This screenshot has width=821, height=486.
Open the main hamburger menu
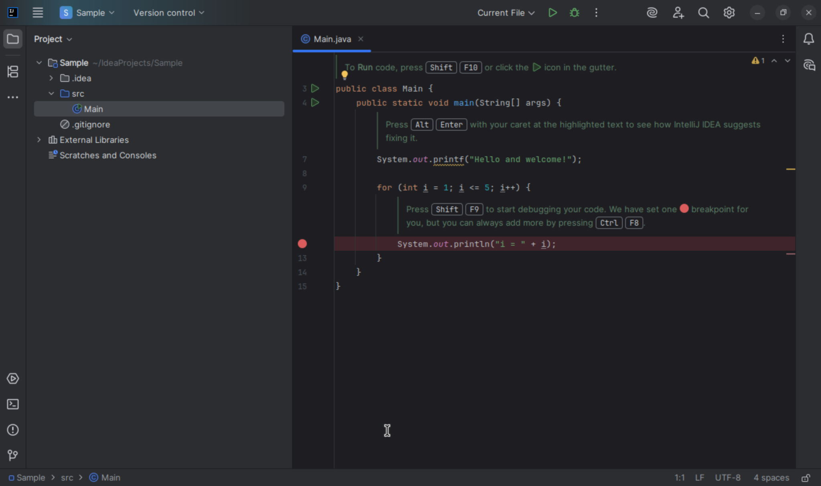(x=38, y=12)
